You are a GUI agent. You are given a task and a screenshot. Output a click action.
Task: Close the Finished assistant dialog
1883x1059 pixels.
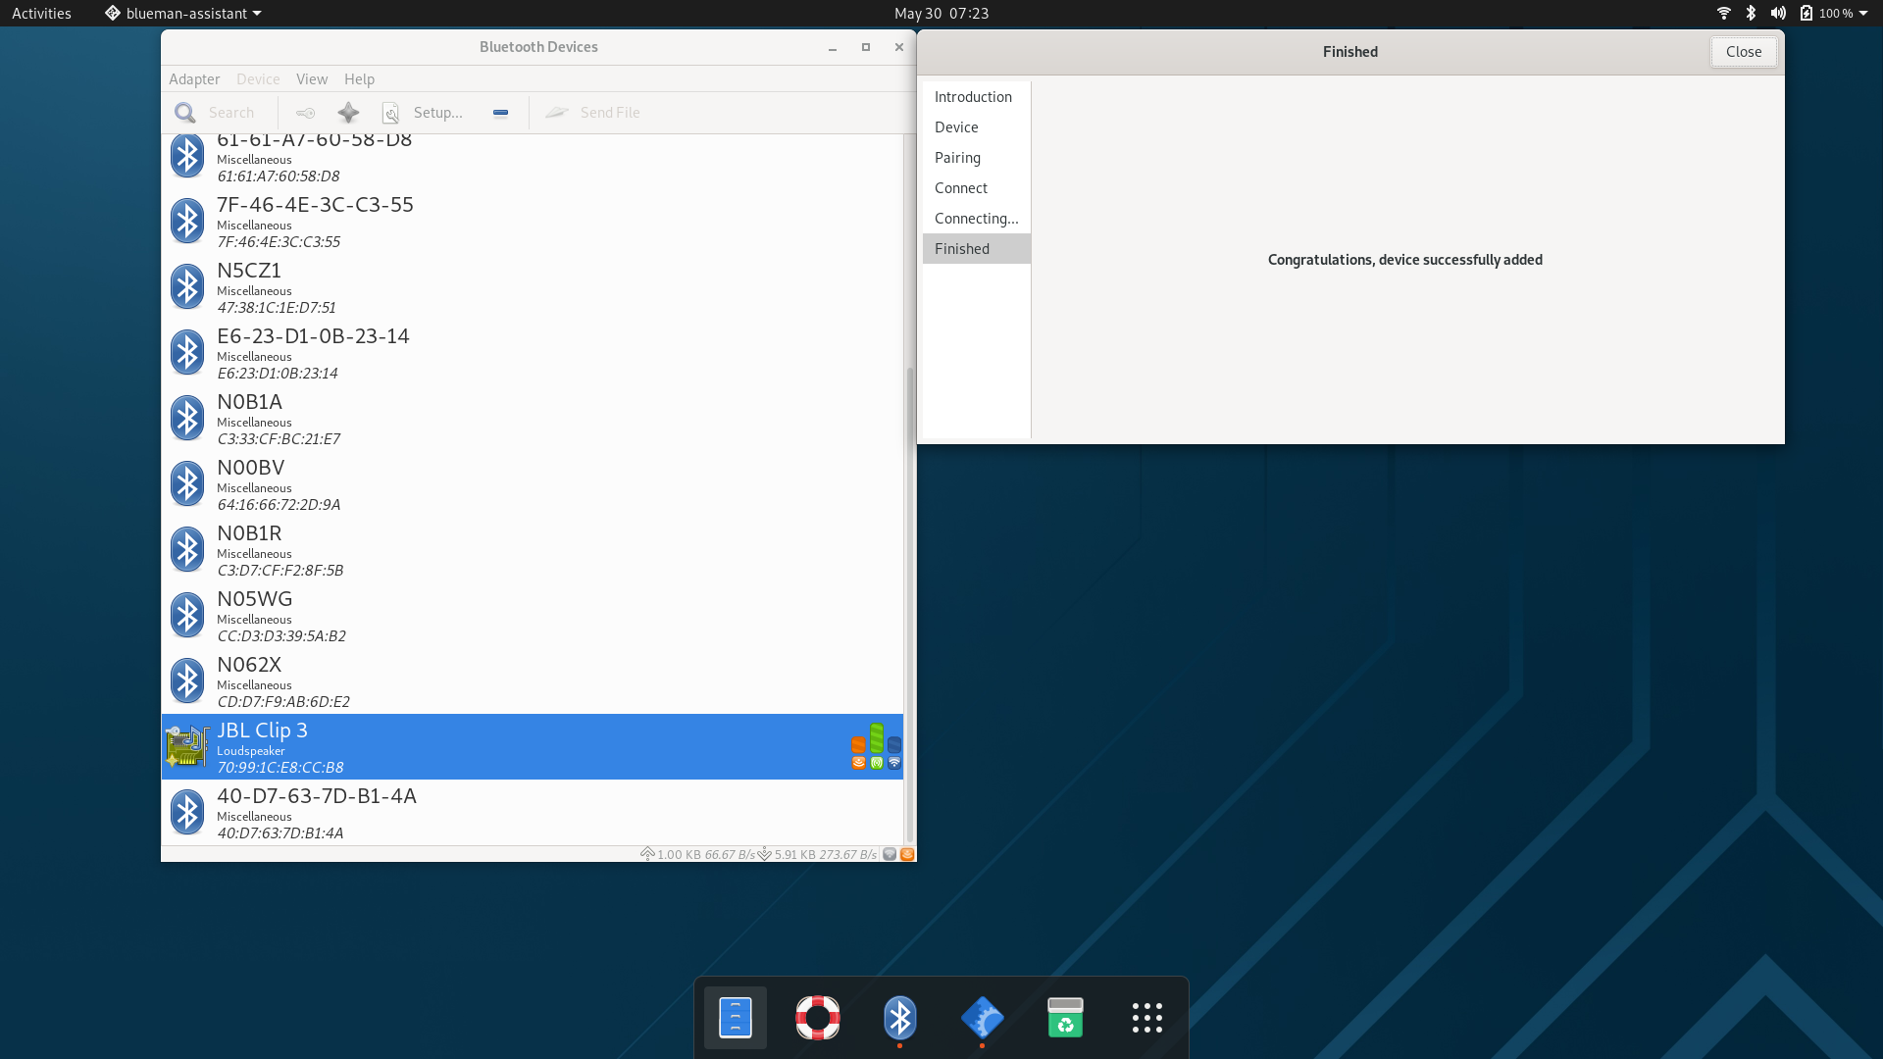pyautogui.click(x=1744, y=52)
